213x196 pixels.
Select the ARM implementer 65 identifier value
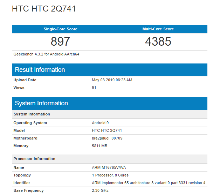(149, 183)
